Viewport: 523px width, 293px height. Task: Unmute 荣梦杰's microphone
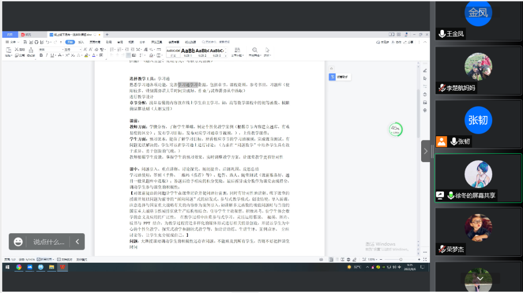[x=442, y=249]
